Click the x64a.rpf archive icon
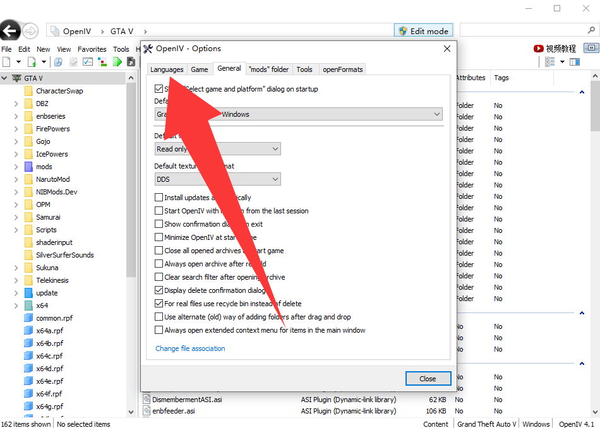Screen dimensions: 600x428 [28, 331]
